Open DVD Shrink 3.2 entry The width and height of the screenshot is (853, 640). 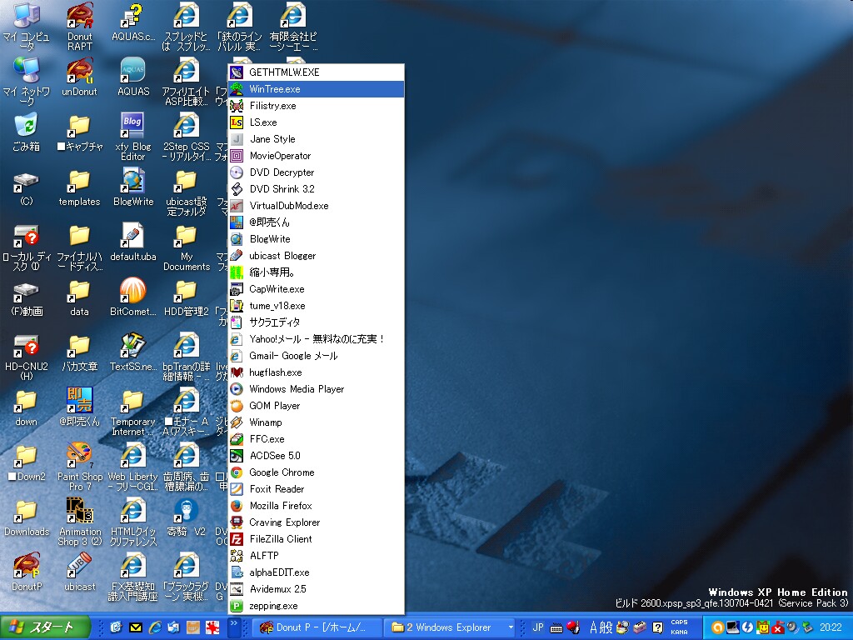(x=316, y=189)
